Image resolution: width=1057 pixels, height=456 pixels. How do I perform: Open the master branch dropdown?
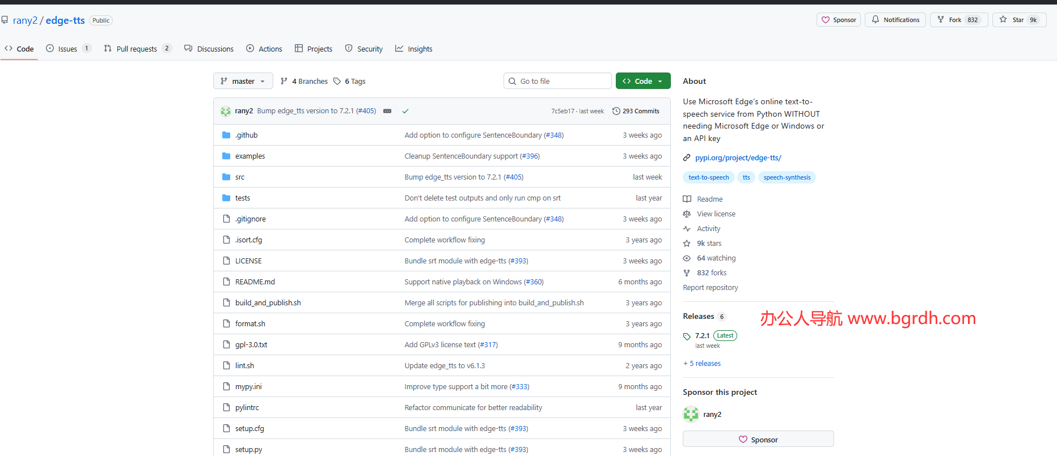pos(243,81)
